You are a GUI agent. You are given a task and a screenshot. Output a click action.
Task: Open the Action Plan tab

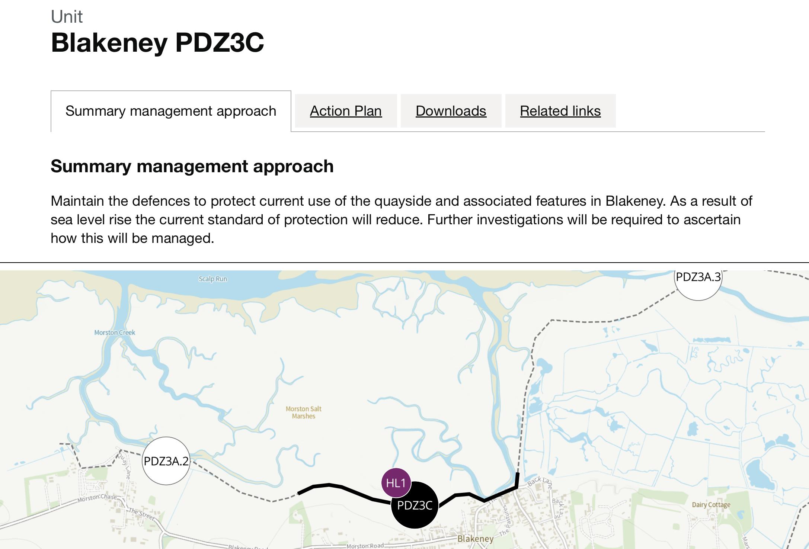[x=346, y=111]
